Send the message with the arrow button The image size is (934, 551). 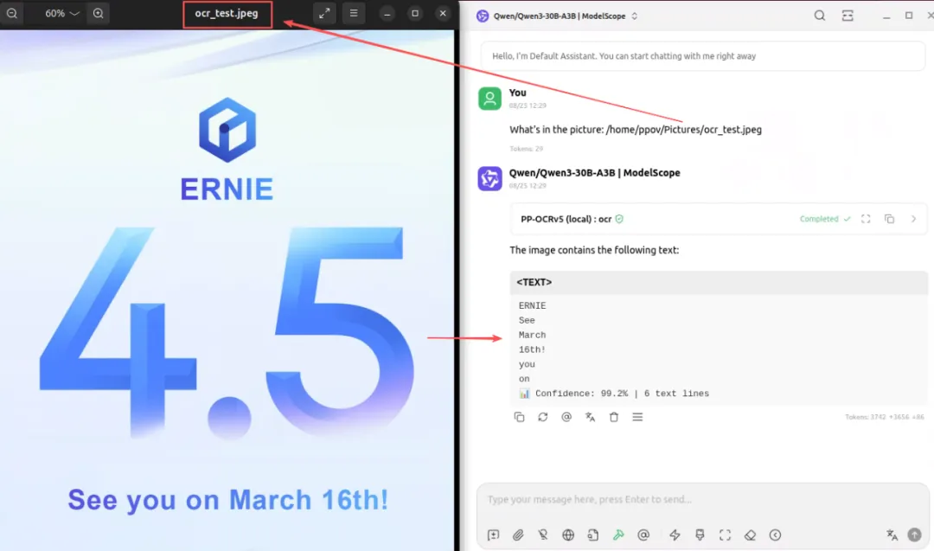tap(914, 535)
